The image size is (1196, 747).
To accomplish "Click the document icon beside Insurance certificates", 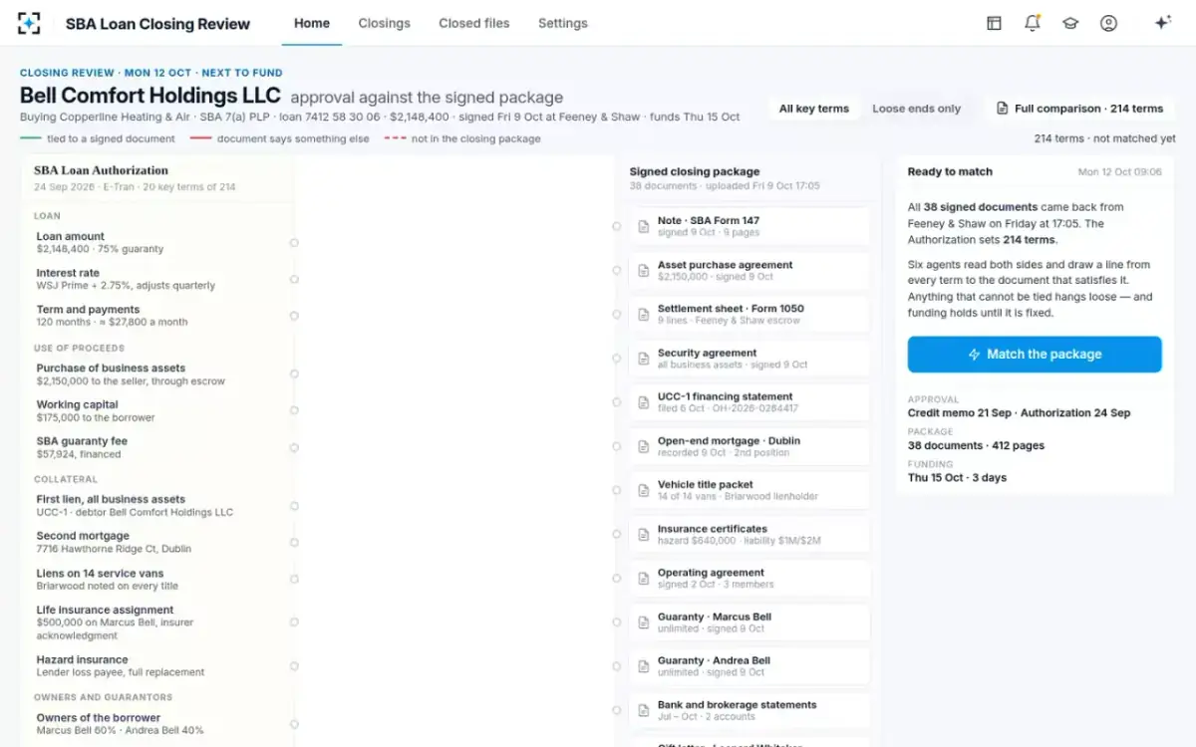I will point(644,535).
